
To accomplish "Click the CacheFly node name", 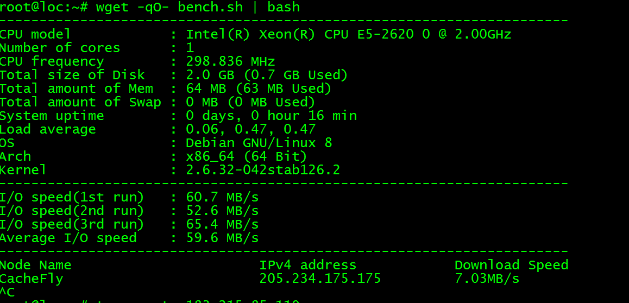I will tap(32, 279).
